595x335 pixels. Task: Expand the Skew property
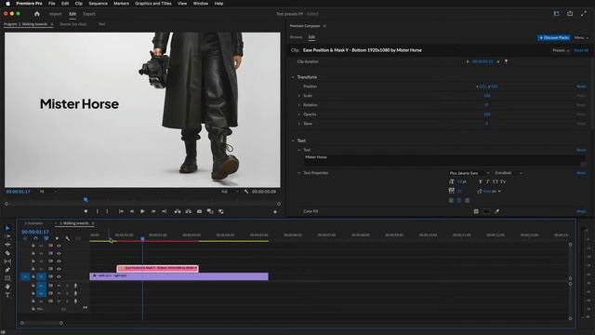tap(299, 124)
